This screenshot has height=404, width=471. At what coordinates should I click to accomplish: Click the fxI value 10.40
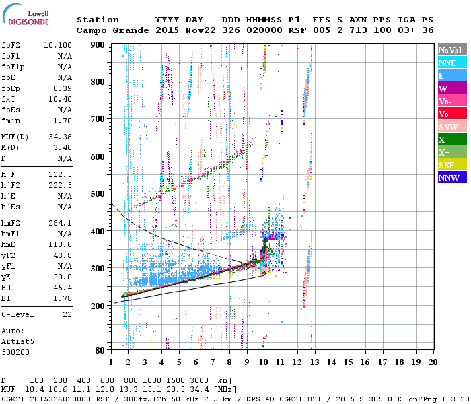pos(60,99)
